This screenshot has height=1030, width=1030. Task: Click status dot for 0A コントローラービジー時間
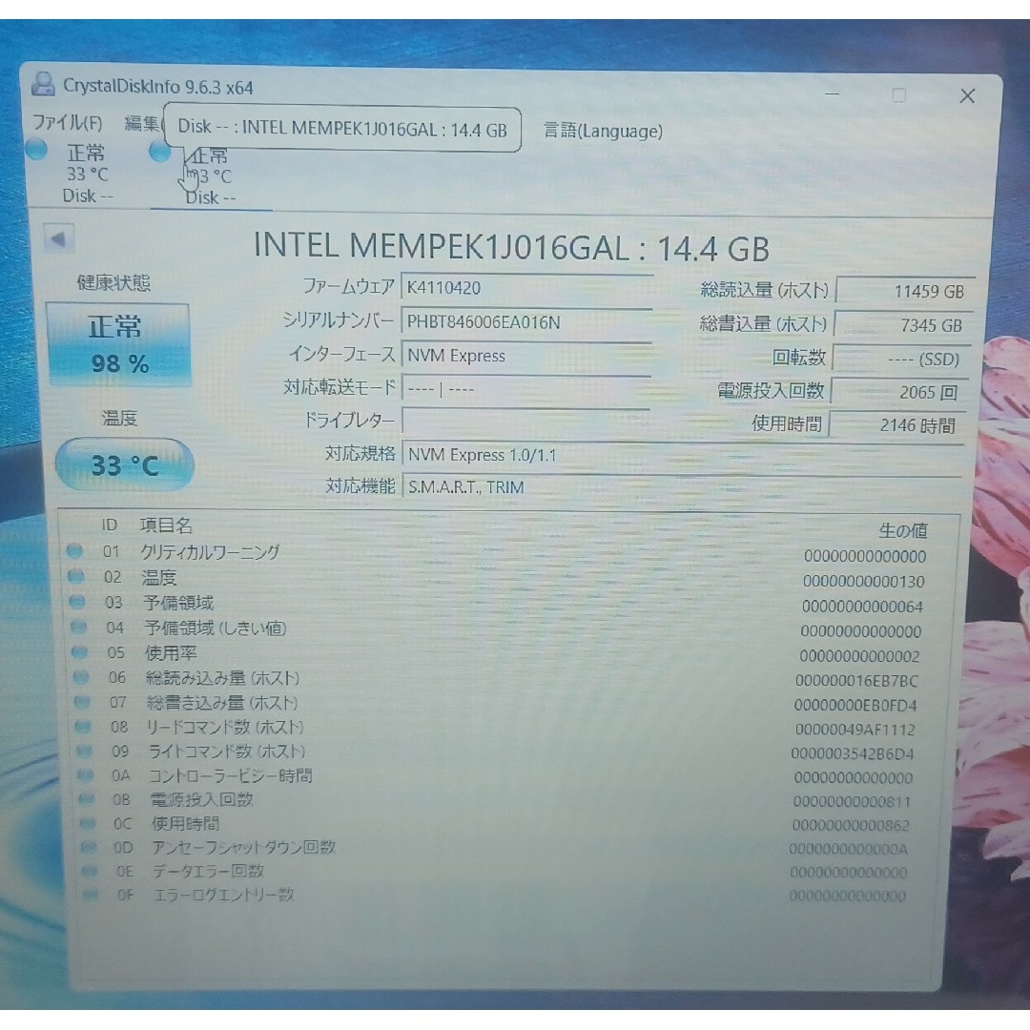coord(86,775)
